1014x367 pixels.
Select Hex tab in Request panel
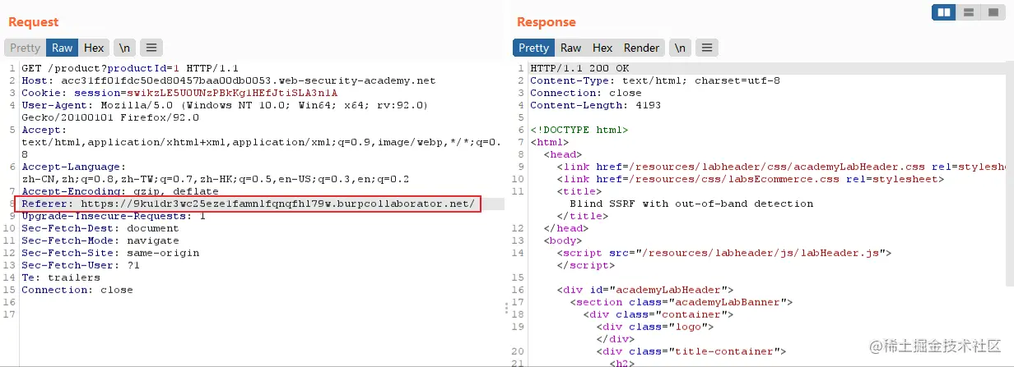click(94, 48)
